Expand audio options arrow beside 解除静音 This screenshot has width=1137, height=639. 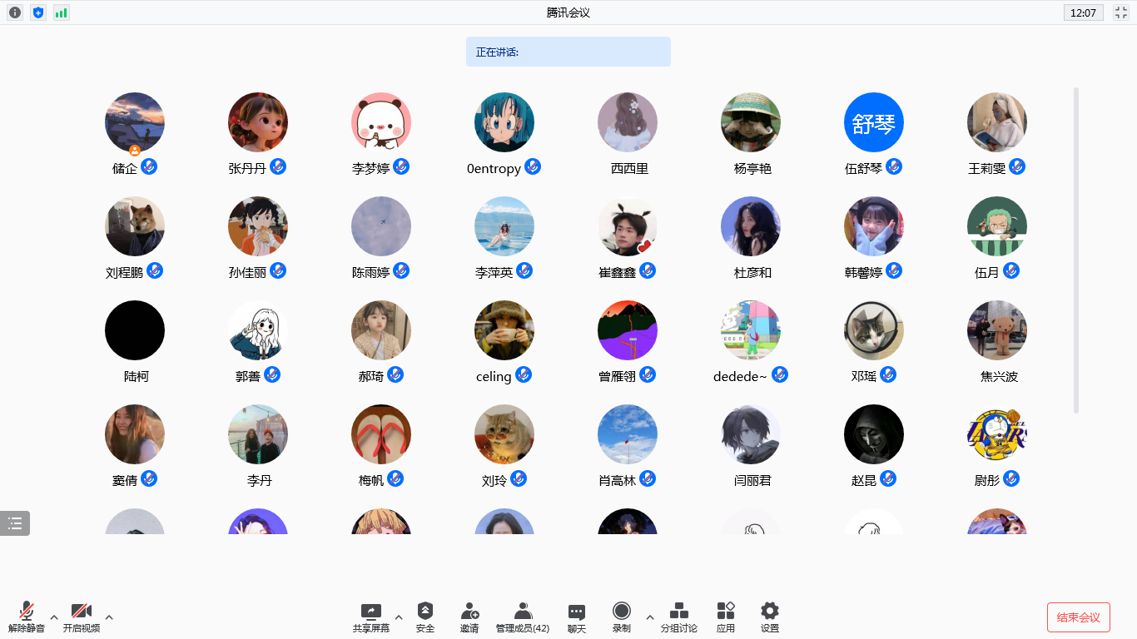tap(54, 617)
